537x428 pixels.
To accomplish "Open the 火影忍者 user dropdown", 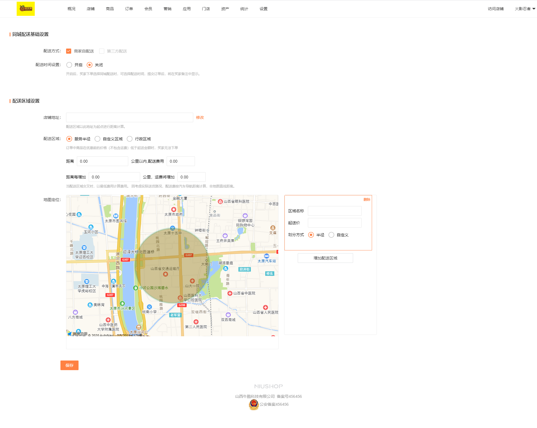I will click(525, 9).
